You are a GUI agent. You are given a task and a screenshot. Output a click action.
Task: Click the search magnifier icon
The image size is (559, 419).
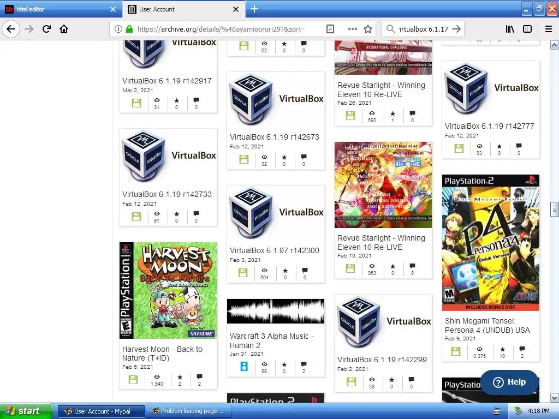click(x=391, y=29)
